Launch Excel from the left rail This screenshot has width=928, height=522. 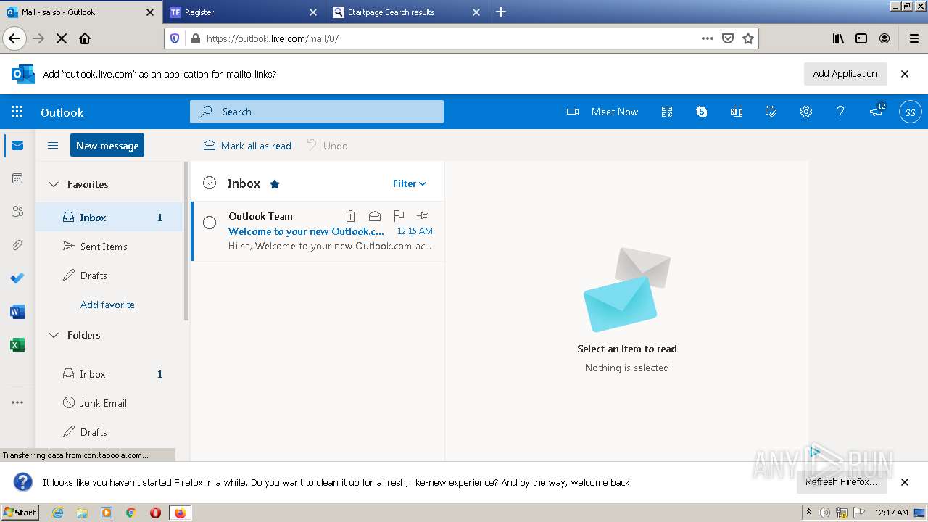(x=17, y=345)
